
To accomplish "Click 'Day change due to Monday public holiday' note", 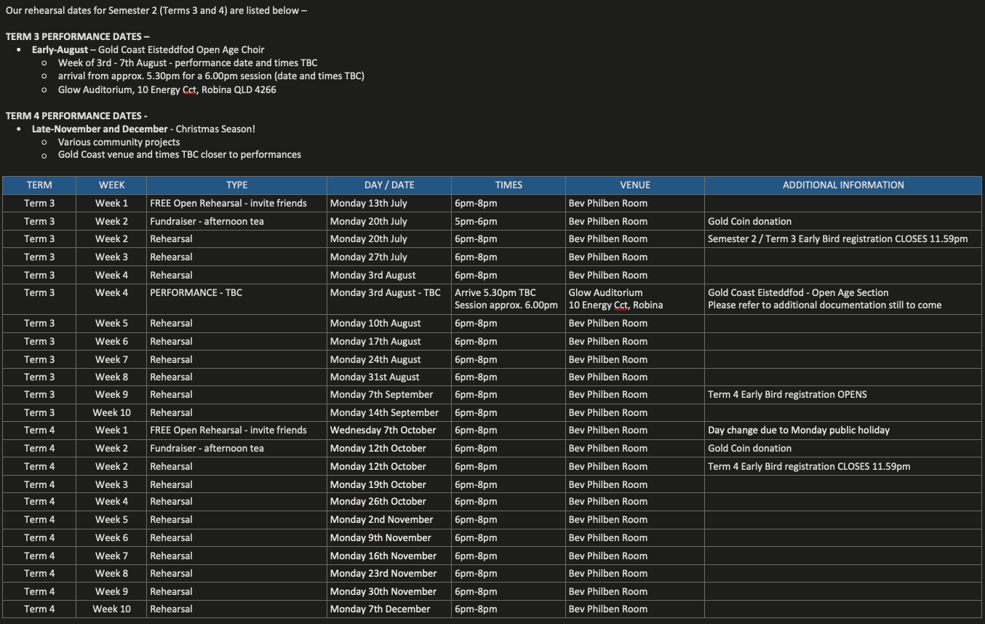I will (x=798, y=431).
